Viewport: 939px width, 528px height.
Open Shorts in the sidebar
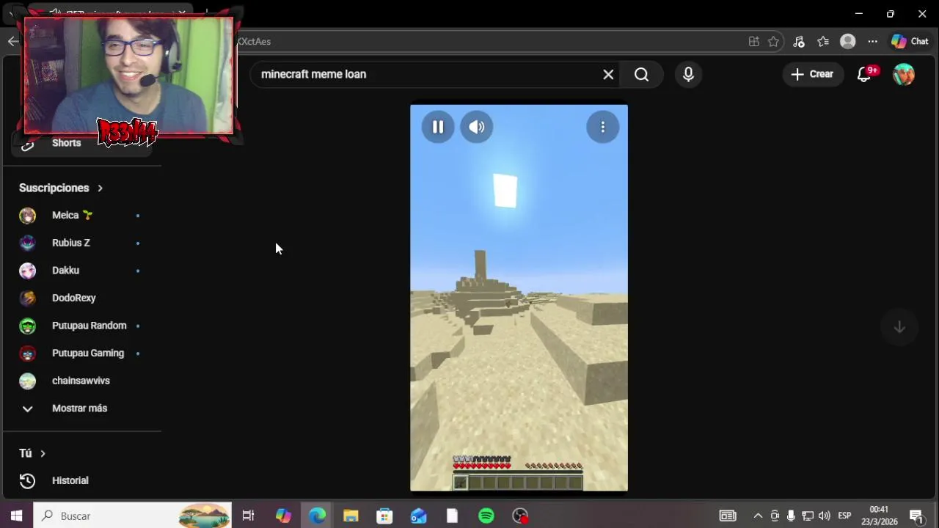click(81, 143)
